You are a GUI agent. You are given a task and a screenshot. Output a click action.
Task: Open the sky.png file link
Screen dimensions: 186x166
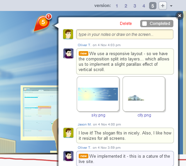[x=98, y=115]
